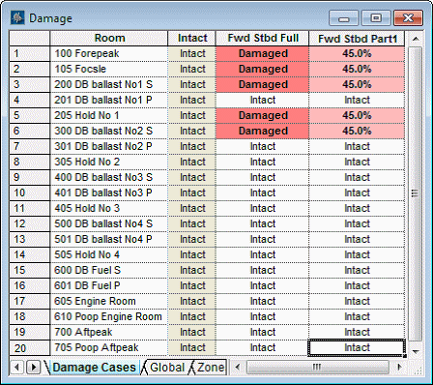This screenshot has width=433, height=385.
Task: Close the Damage window
Action: pyautogui.click(x=408, y=18)
